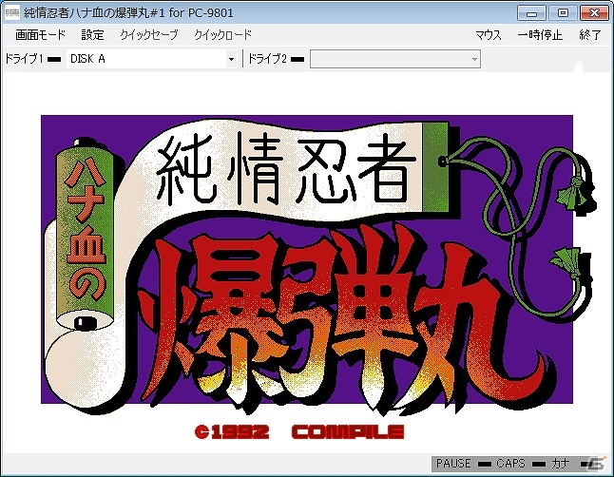Click the ドライブ1 label text
Screen dimensions: 614x477
[x=24, y=59]
